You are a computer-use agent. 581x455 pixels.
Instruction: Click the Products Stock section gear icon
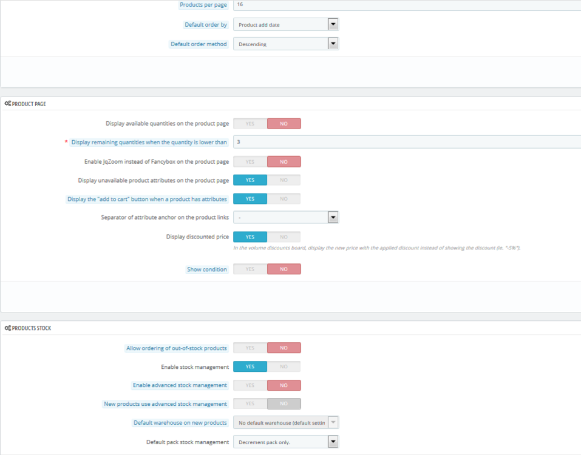8,328
